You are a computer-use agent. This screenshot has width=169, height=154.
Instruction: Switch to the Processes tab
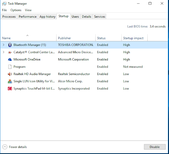point(9,17)
